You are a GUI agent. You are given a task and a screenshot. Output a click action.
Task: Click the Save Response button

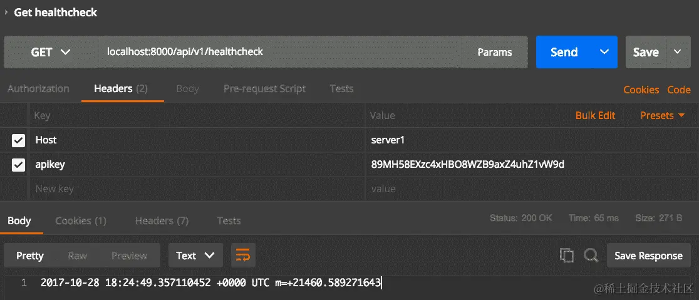648,256
